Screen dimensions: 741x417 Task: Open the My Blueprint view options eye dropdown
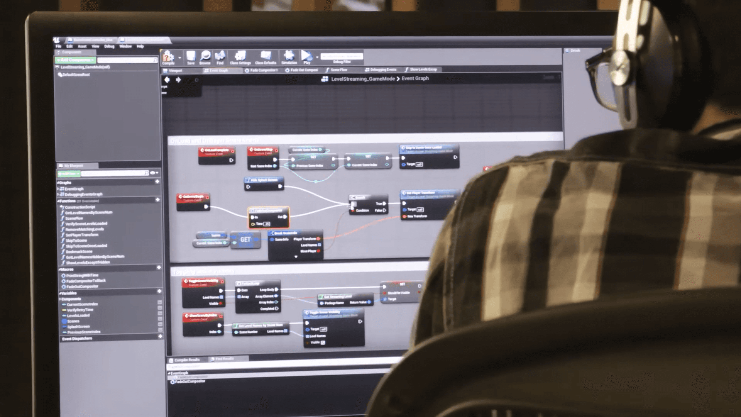pos(154,173)
